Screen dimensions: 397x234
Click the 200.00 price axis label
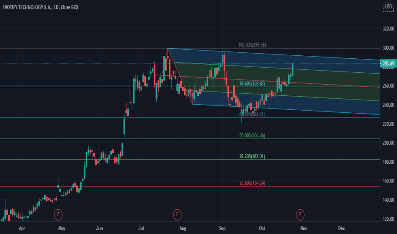coord(388,143)
